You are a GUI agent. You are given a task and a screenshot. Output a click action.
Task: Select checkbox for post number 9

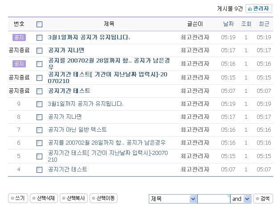click(39, 104)
